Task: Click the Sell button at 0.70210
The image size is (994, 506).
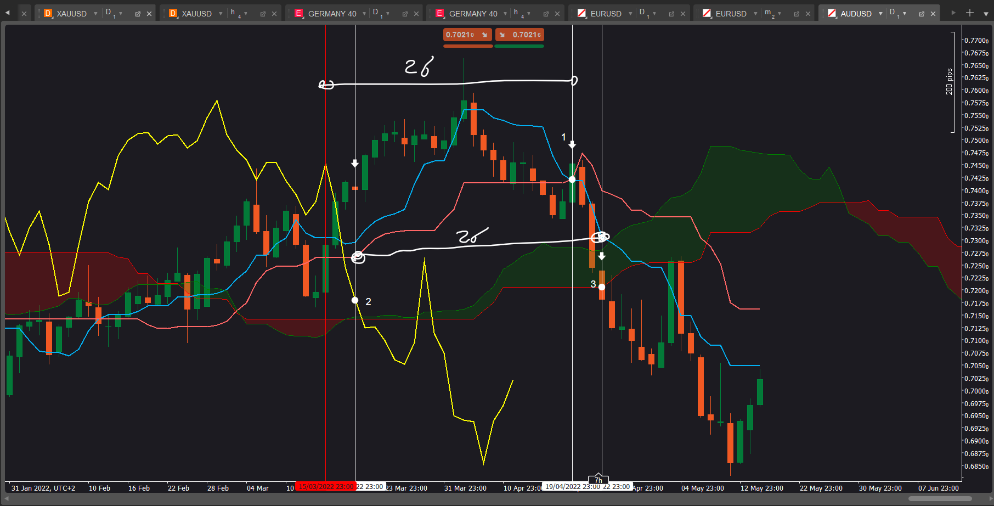Action: [x=467, y=35]
